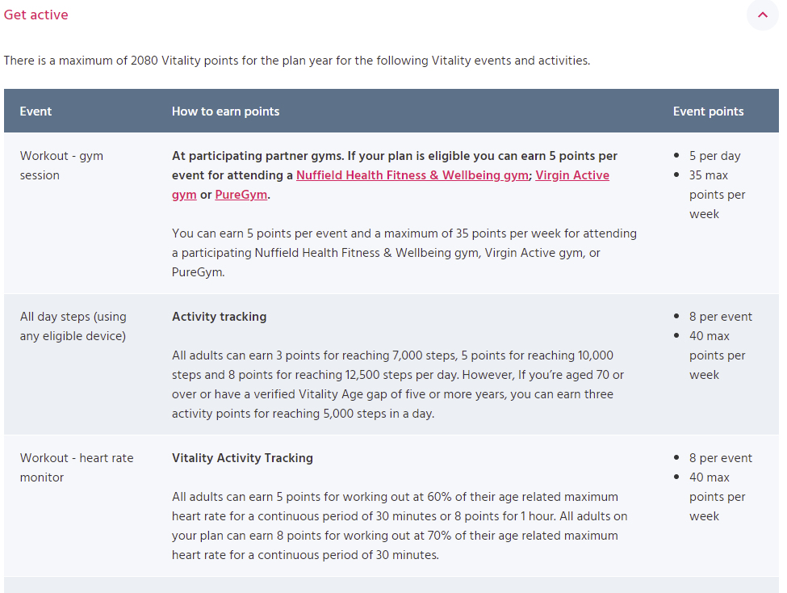Click the Vitality Activity Tracking heading
Image resolution: width=787 pixels, height=593 pixels.
tap(242, 458)
